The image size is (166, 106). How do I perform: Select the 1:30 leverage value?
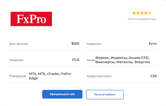[153, 76]
